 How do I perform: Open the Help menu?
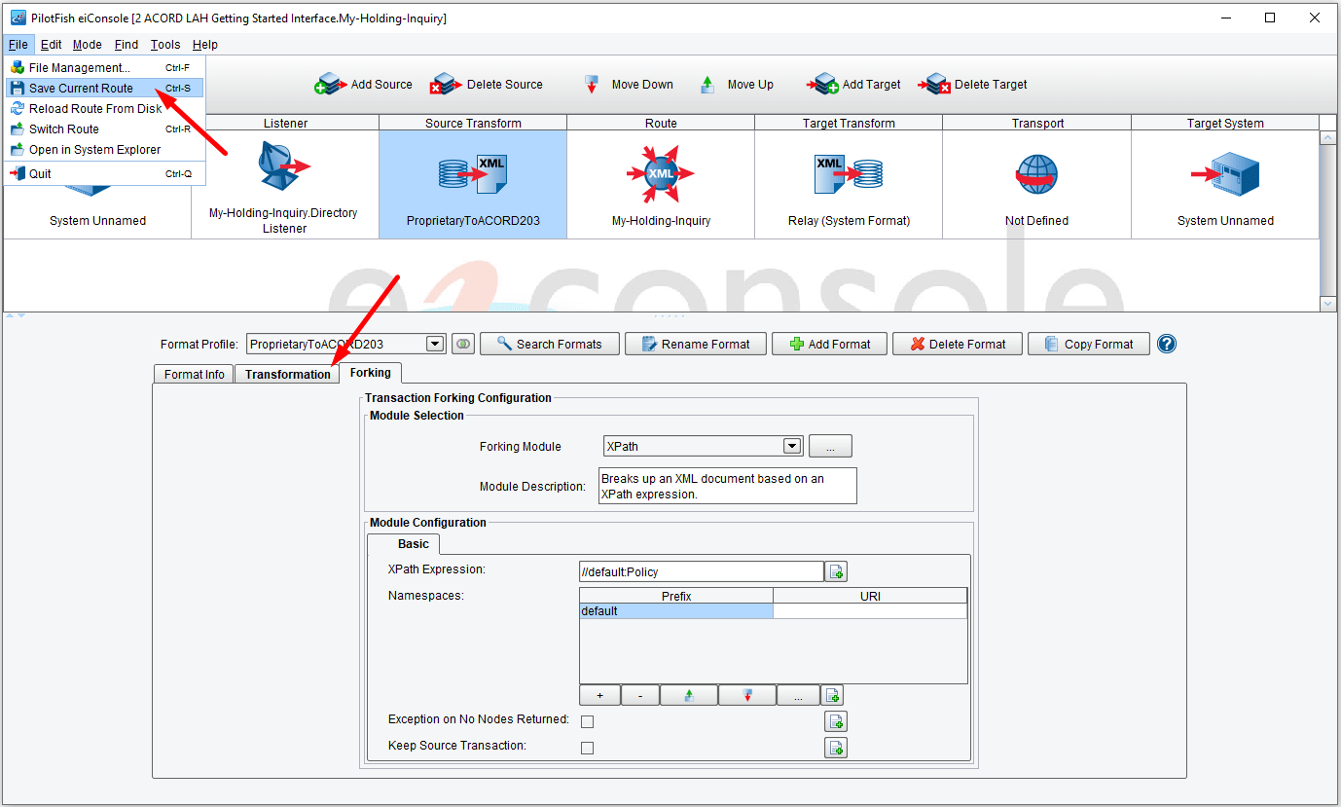pos(205,45)
